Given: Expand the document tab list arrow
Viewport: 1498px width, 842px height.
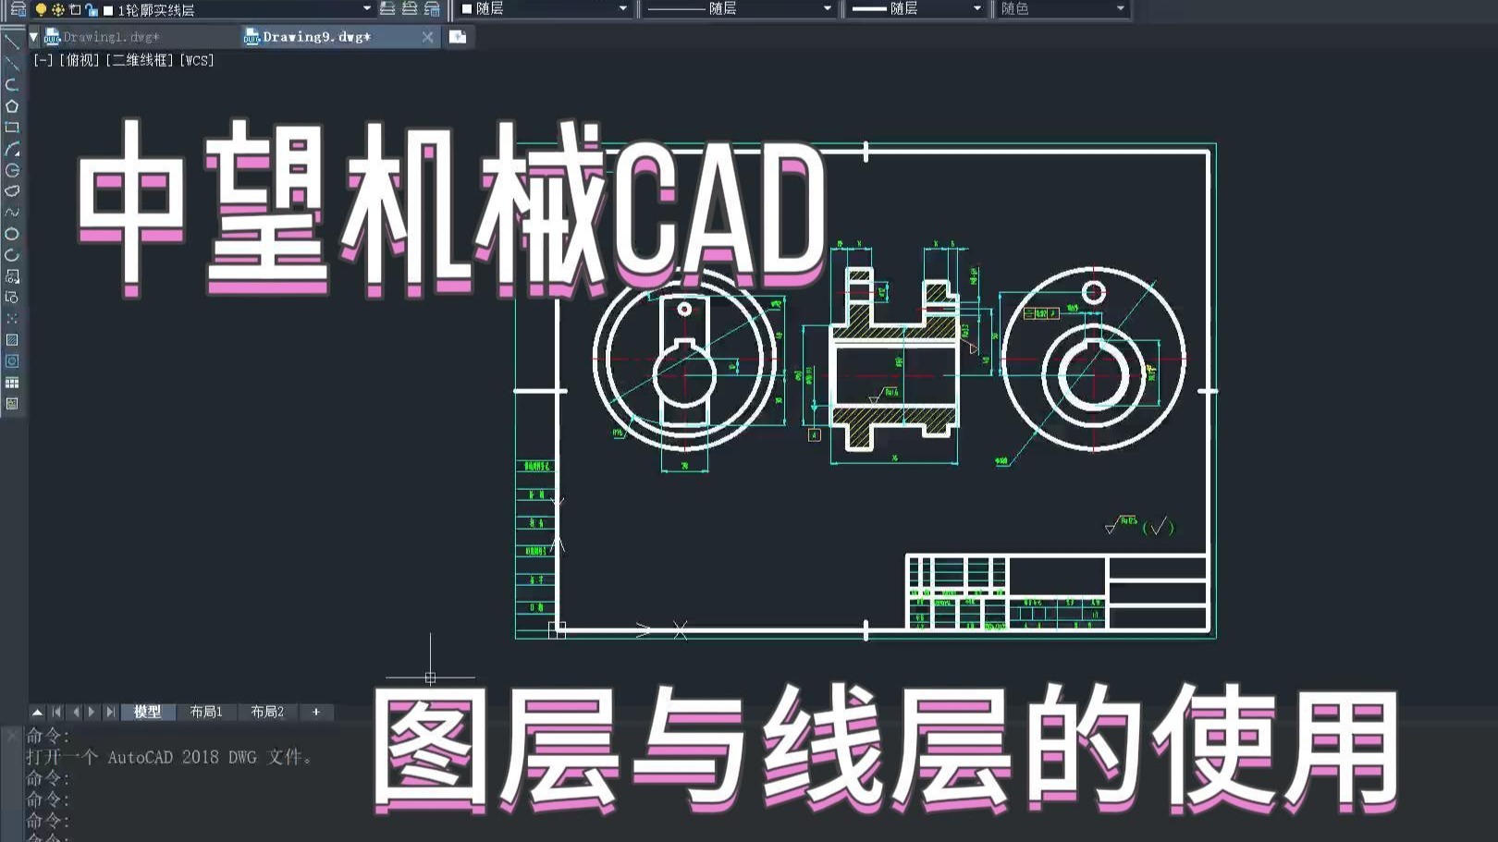Looking at the screenshot, I should tap(33, 37).
